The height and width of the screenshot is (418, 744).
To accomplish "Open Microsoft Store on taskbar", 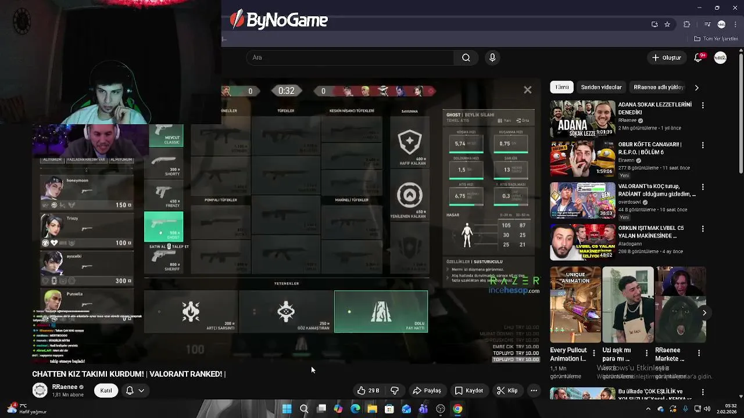I will click(x=389, y=409).
